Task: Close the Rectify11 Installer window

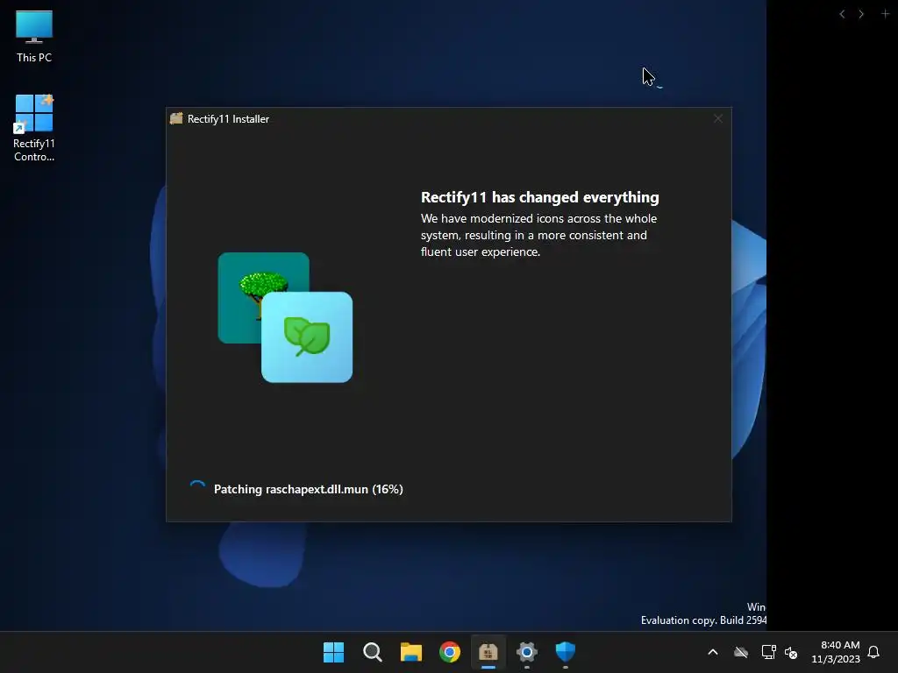Action: click(718, 118)
